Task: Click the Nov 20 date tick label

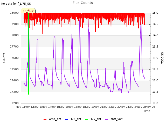Action: (99, 107)
